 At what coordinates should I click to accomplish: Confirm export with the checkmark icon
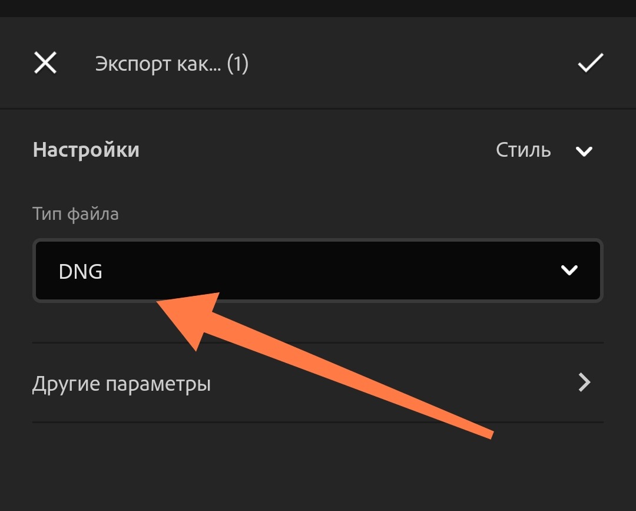(x=591, y=63)
